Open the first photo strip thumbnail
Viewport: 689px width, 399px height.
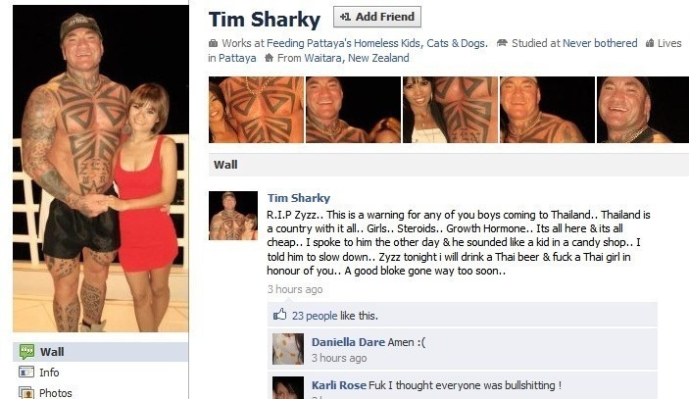256,110
